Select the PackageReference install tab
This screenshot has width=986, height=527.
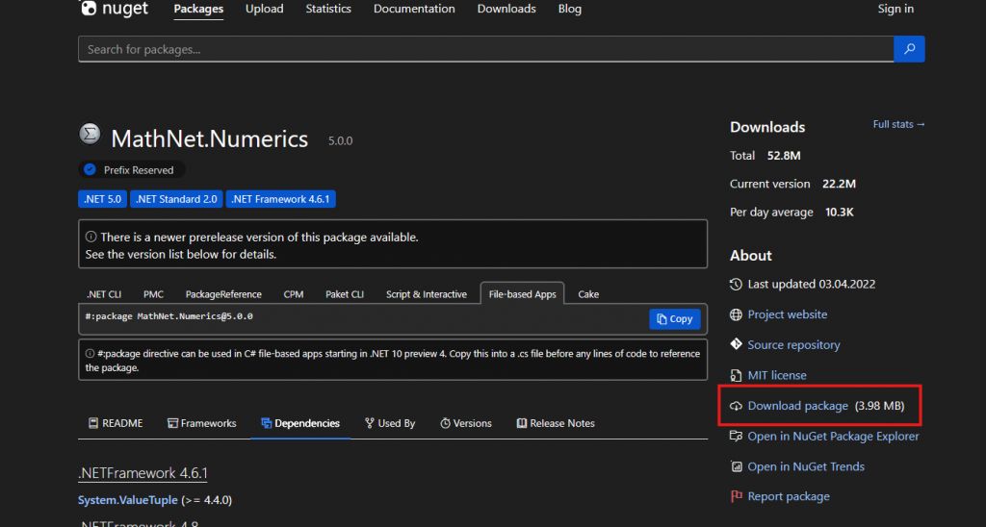point(223,294)
